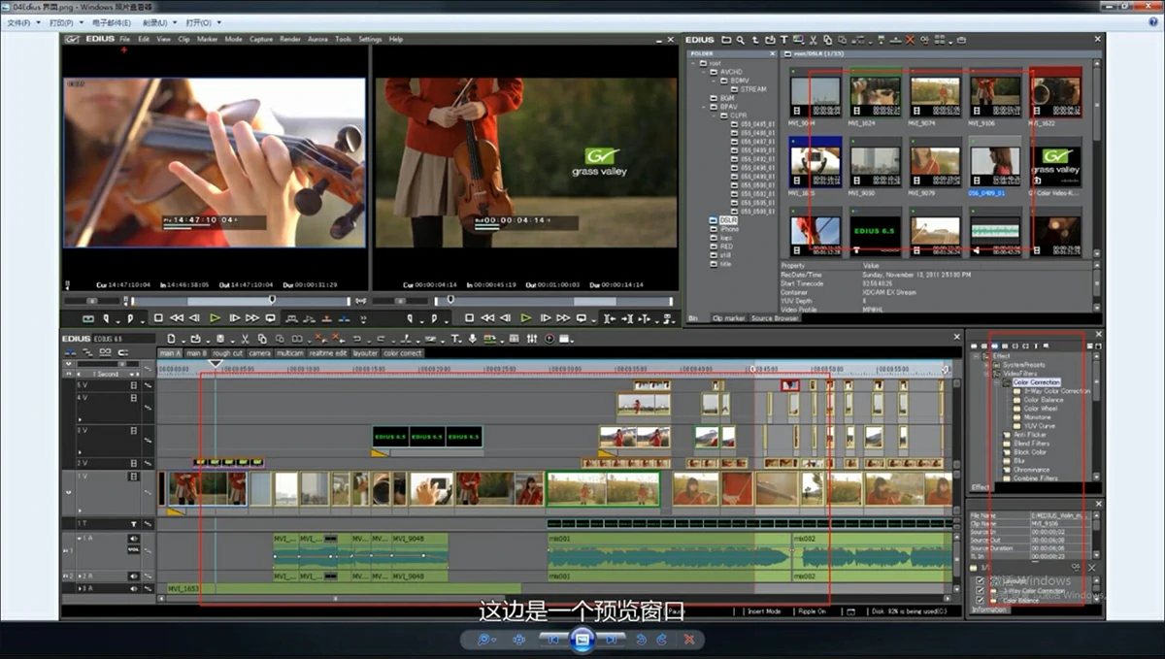Click the red delete icon in photo viewer

(689, 640)
